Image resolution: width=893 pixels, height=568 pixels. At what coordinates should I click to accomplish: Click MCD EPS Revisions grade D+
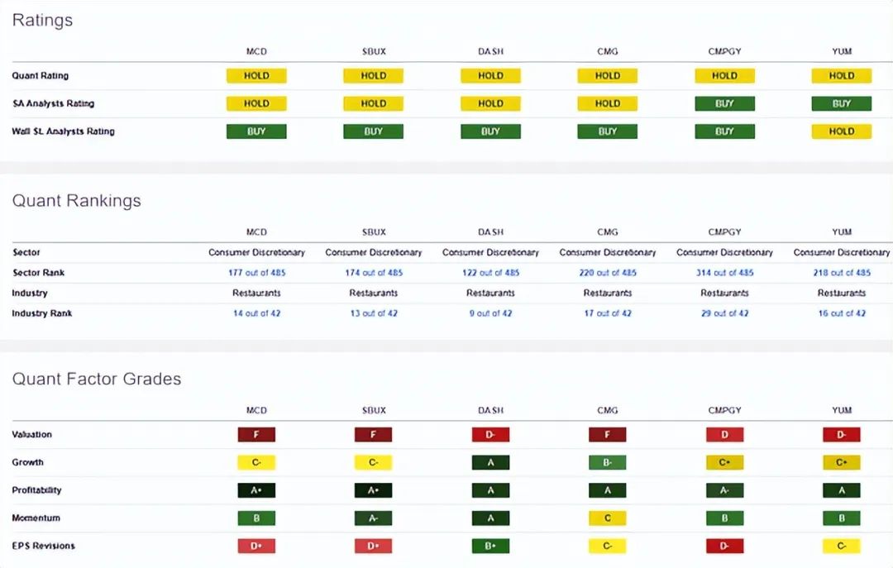256,547
